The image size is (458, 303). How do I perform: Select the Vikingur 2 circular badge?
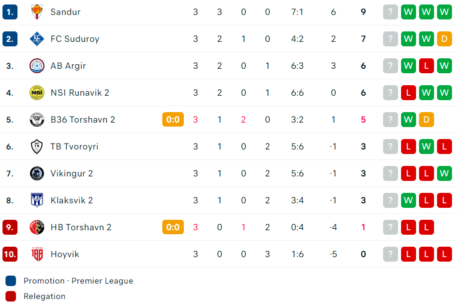pyautogui.click(x=37, y=173)
